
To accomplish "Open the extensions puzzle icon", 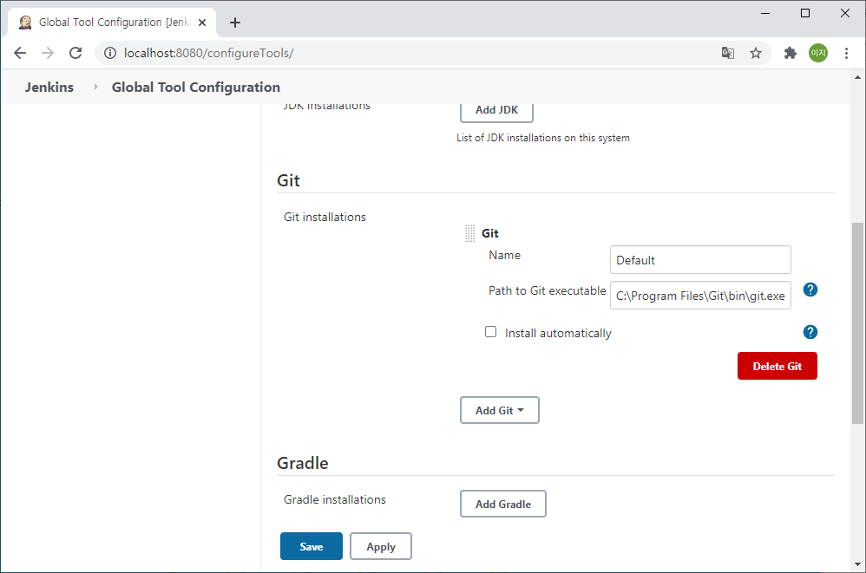I will (791, 53).
